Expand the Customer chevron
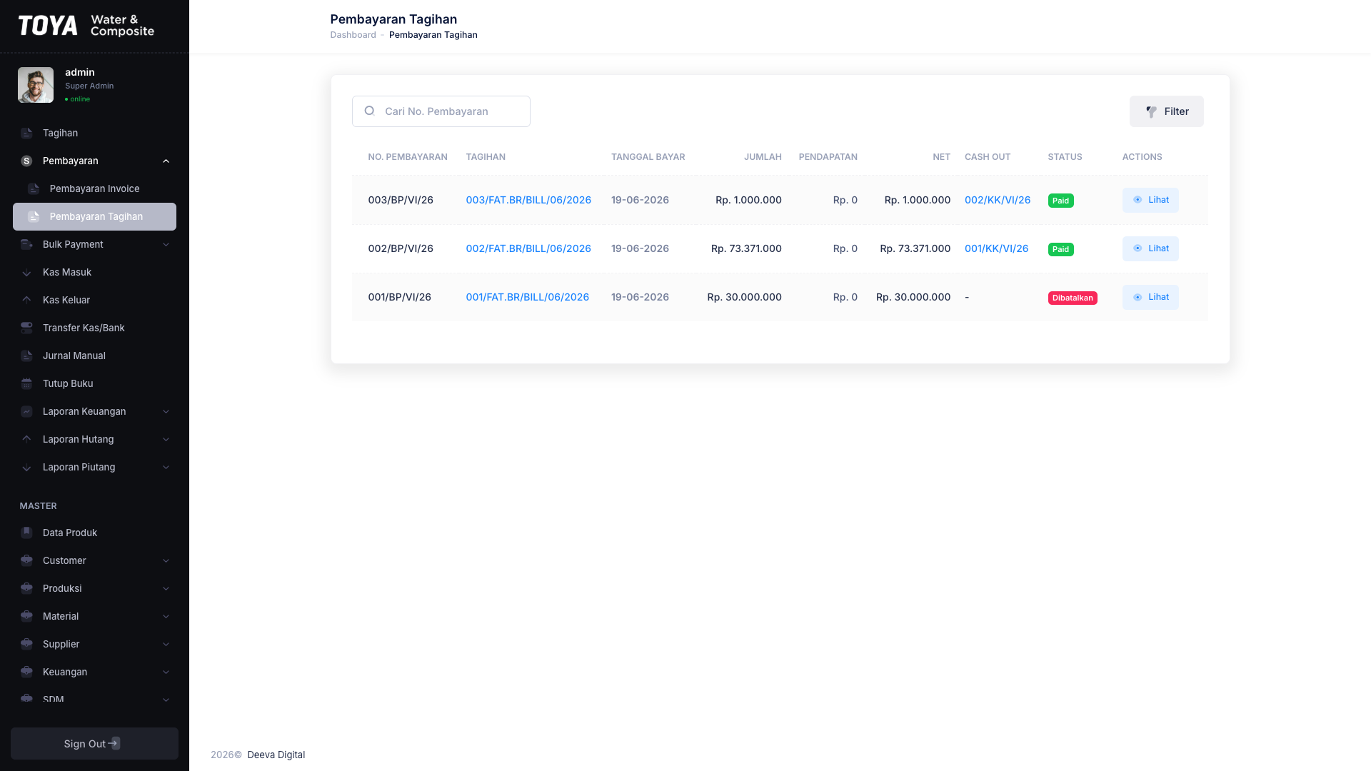 tap(166, 561)
